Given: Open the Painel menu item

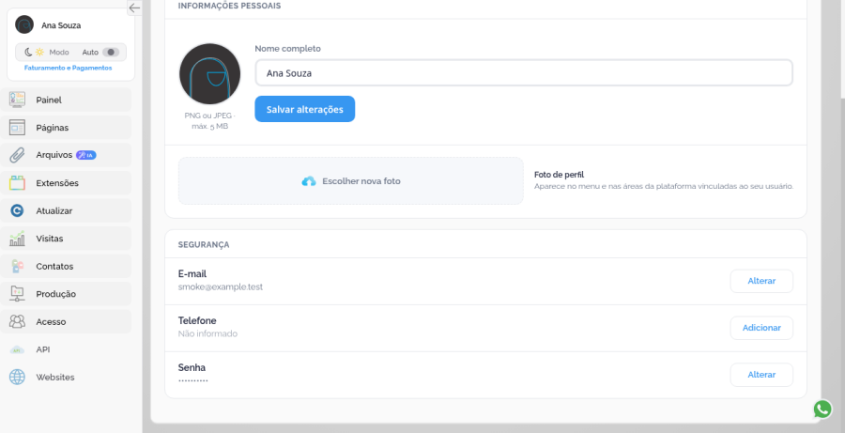Looking at the screenshot, I should tap(66, 100).
